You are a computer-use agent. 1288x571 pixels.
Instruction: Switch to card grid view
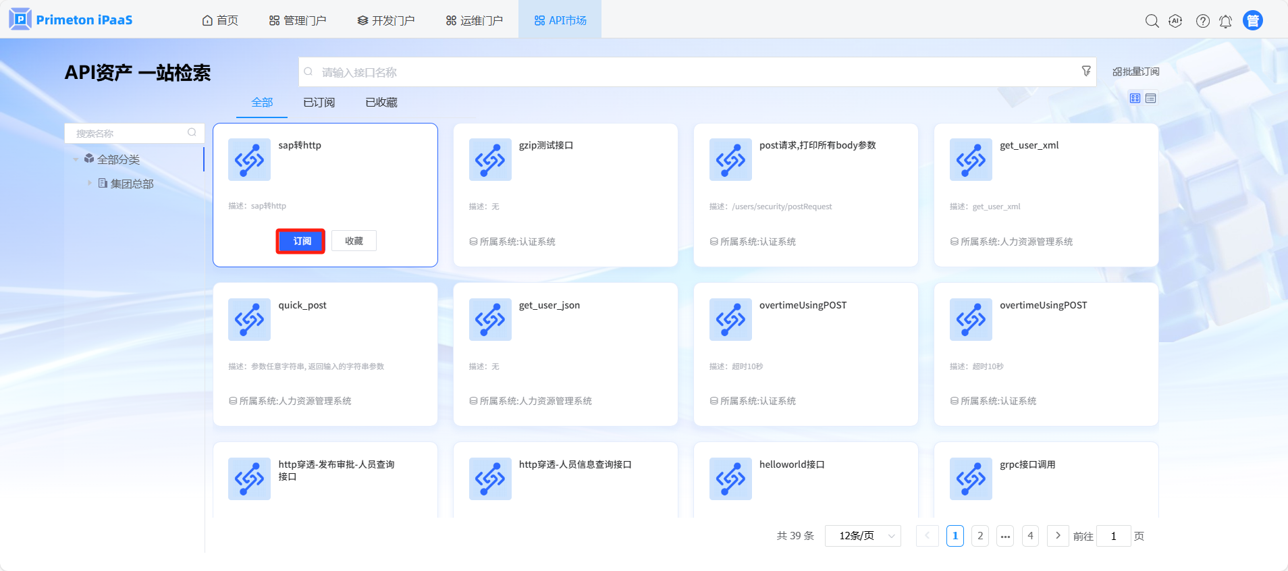(x=1135, y=99)
